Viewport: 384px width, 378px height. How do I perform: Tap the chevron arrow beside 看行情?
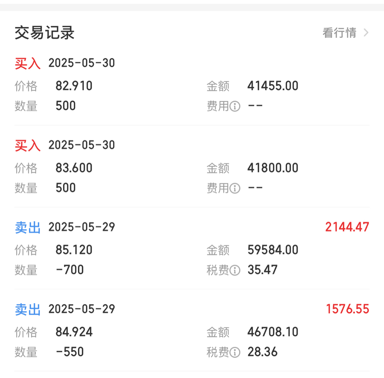coord(366,33)
